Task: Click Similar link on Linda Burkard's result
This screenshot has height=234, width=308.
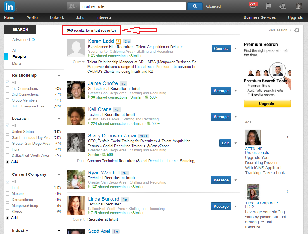Action: pyautogui.click(x=138, y=213)
